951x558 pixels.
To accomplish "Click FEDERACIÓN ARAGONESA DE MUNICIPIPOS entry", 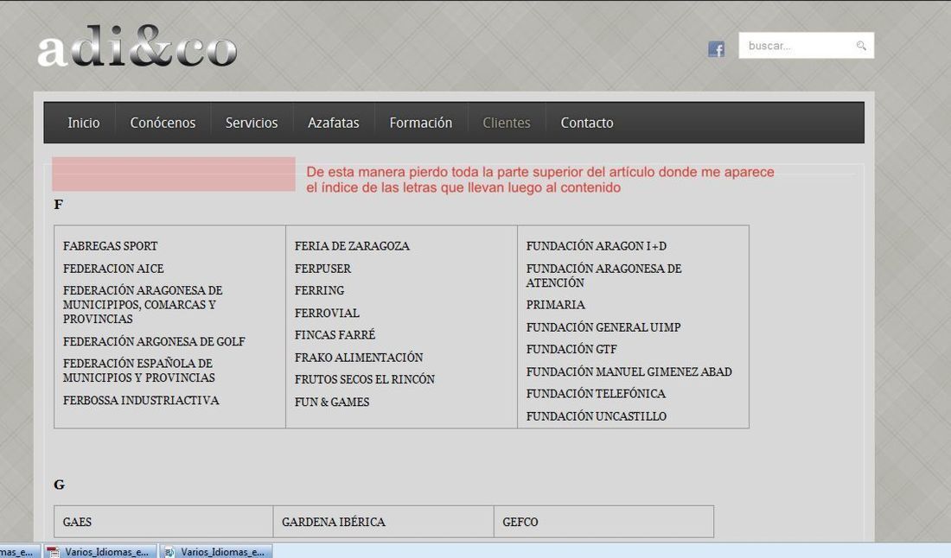I will click(143, 305).
